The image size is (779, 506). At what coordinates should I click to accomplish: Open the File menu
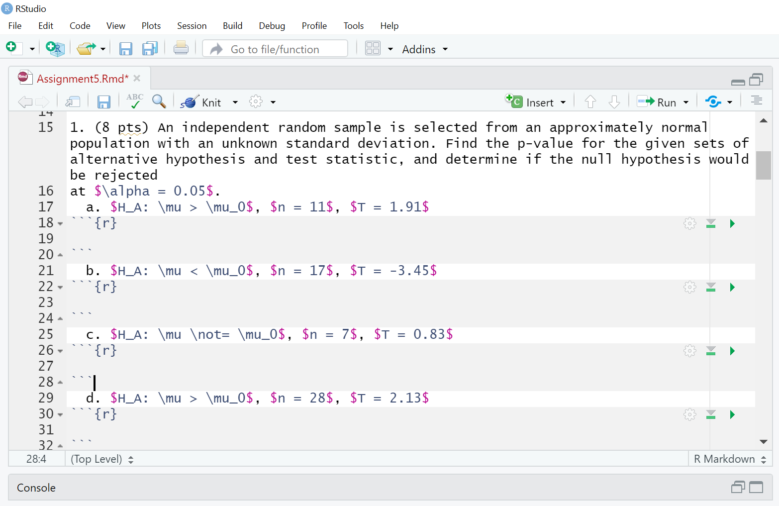point(15,26)
